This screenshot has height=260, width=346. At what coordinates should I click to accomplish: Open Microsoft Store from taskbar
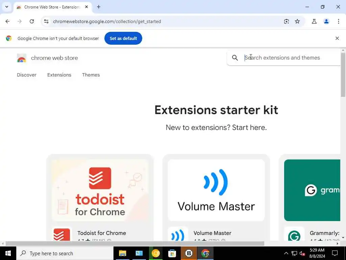[172, 253]
